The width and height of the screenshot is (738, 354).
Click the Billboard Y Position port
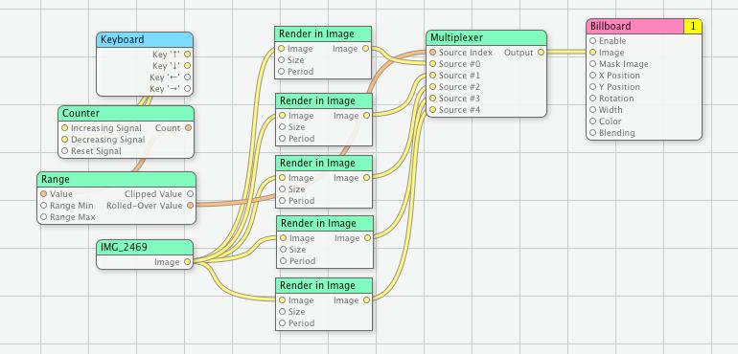pyautogui.click(x=592, y=87)
